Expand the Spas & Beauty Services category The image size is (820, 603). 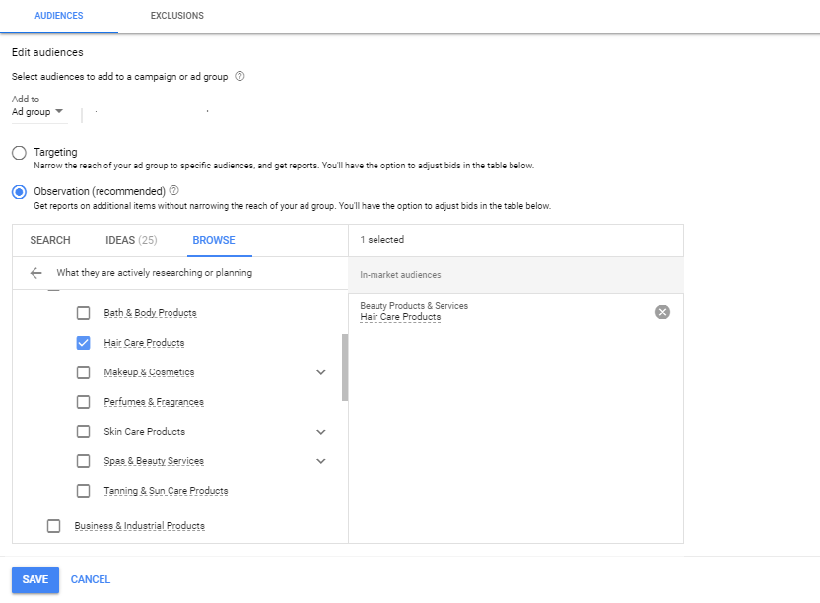coord(321,461)
